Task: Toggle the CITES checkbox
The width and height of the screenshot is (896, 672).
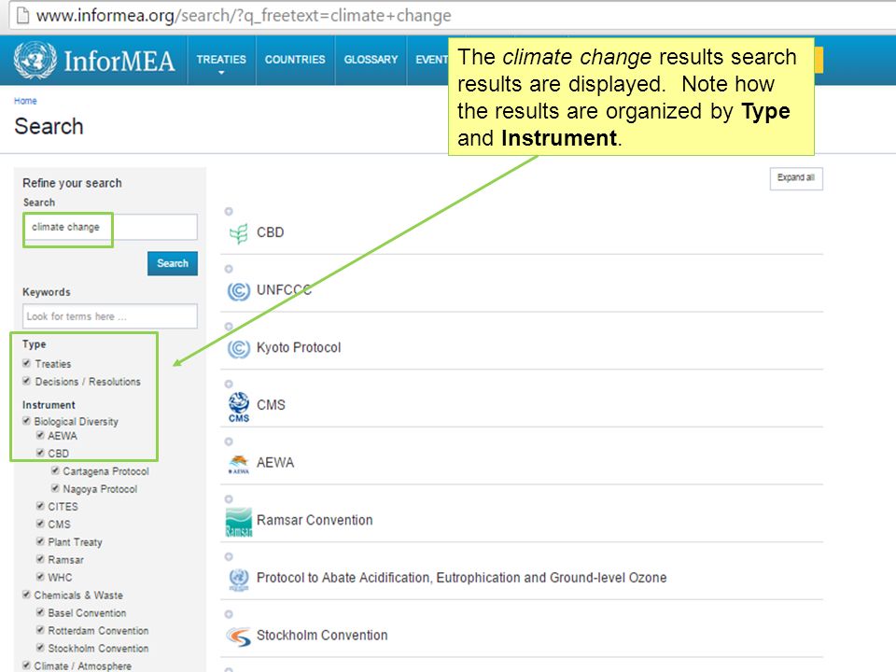Action: coord(40,506)
